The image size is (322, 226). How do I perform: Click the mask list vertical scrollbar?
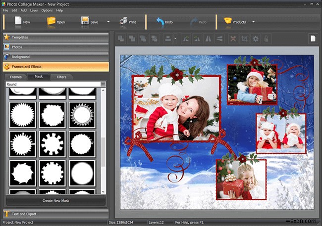click(103, 148)
